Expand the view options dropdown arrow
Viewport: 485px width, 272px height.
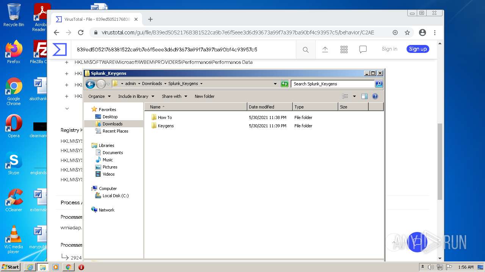(354, 96)
